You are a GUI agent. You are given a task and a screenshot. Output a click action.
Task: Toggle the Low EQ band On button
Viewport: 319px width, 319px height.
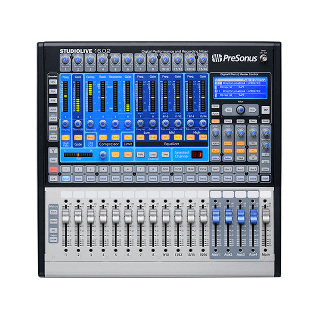point(140,138)
